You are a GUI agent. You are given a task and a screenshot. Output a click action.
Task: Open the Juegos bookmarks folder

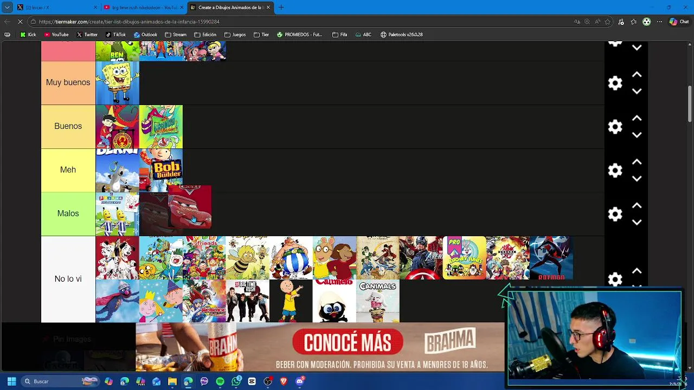click(x=235, y=35)
